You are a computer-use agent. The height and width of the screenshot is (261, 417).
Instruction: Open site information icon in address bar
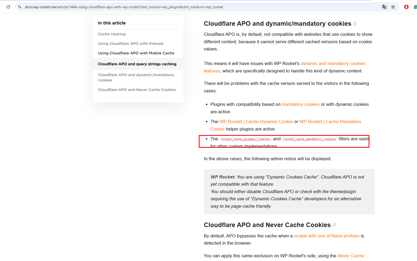[x=20, y=7]
